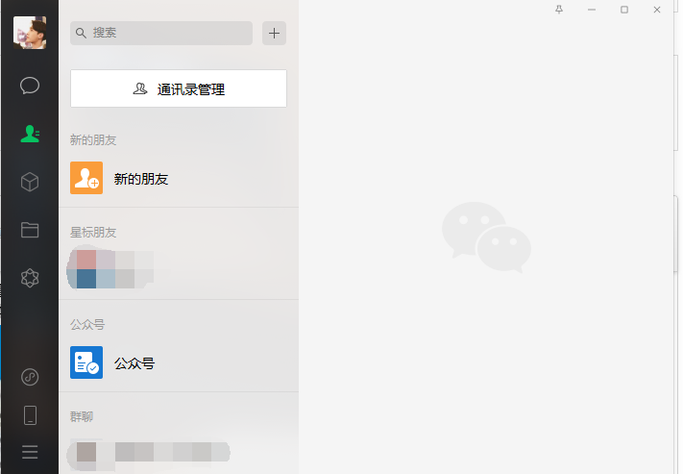
Task: Select the 公众号 list entry
Action: [x=179, y=362]
